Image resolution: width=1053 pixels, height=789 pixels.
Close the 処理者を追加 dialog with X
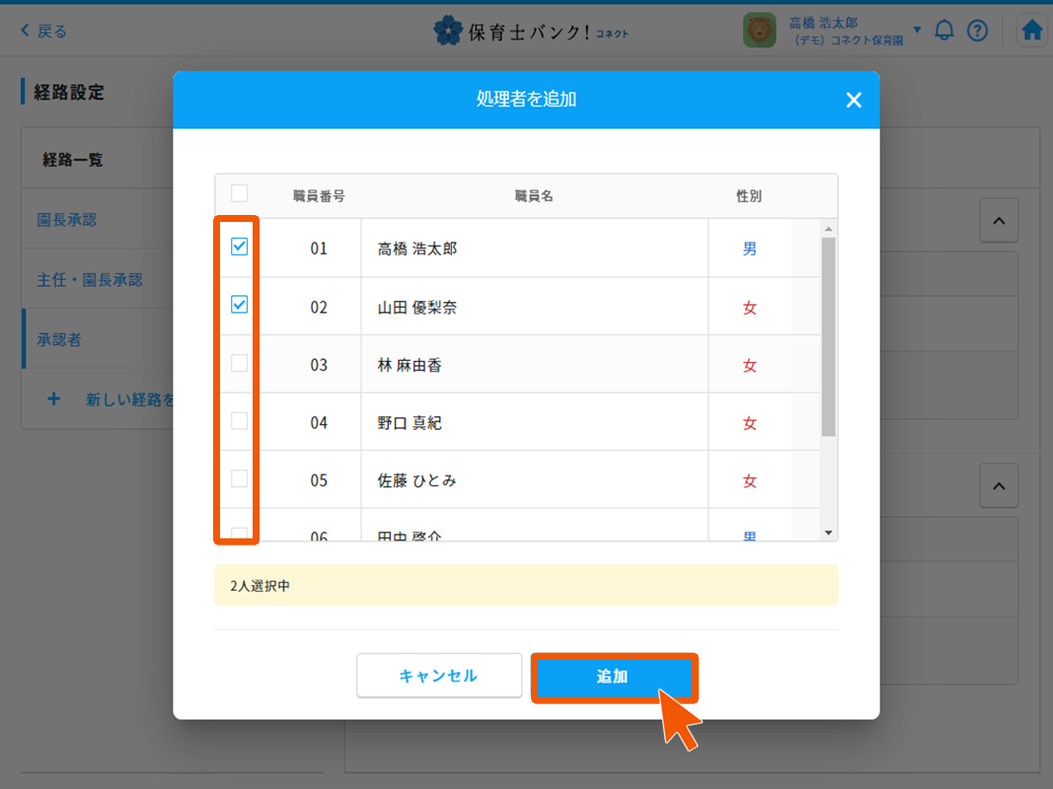(854, 100)
